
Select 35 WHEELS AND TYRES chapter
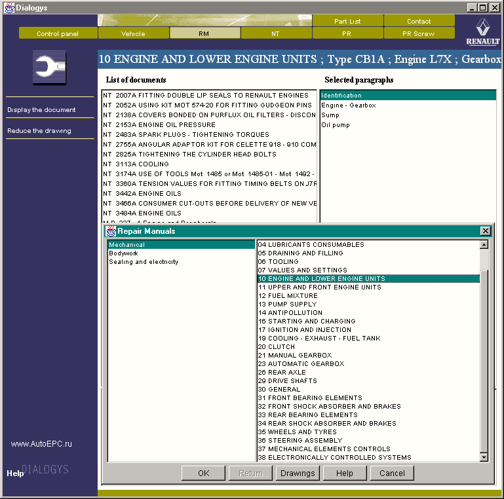coord(369,432)
